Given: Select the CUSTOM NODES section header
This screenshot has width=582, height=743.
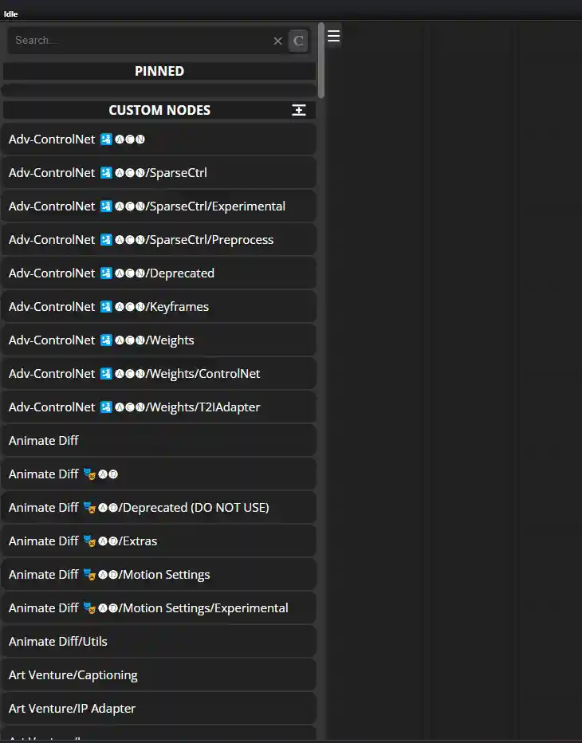Looking at the screenshot, I should pyautogui.click(x=159, y=110).
